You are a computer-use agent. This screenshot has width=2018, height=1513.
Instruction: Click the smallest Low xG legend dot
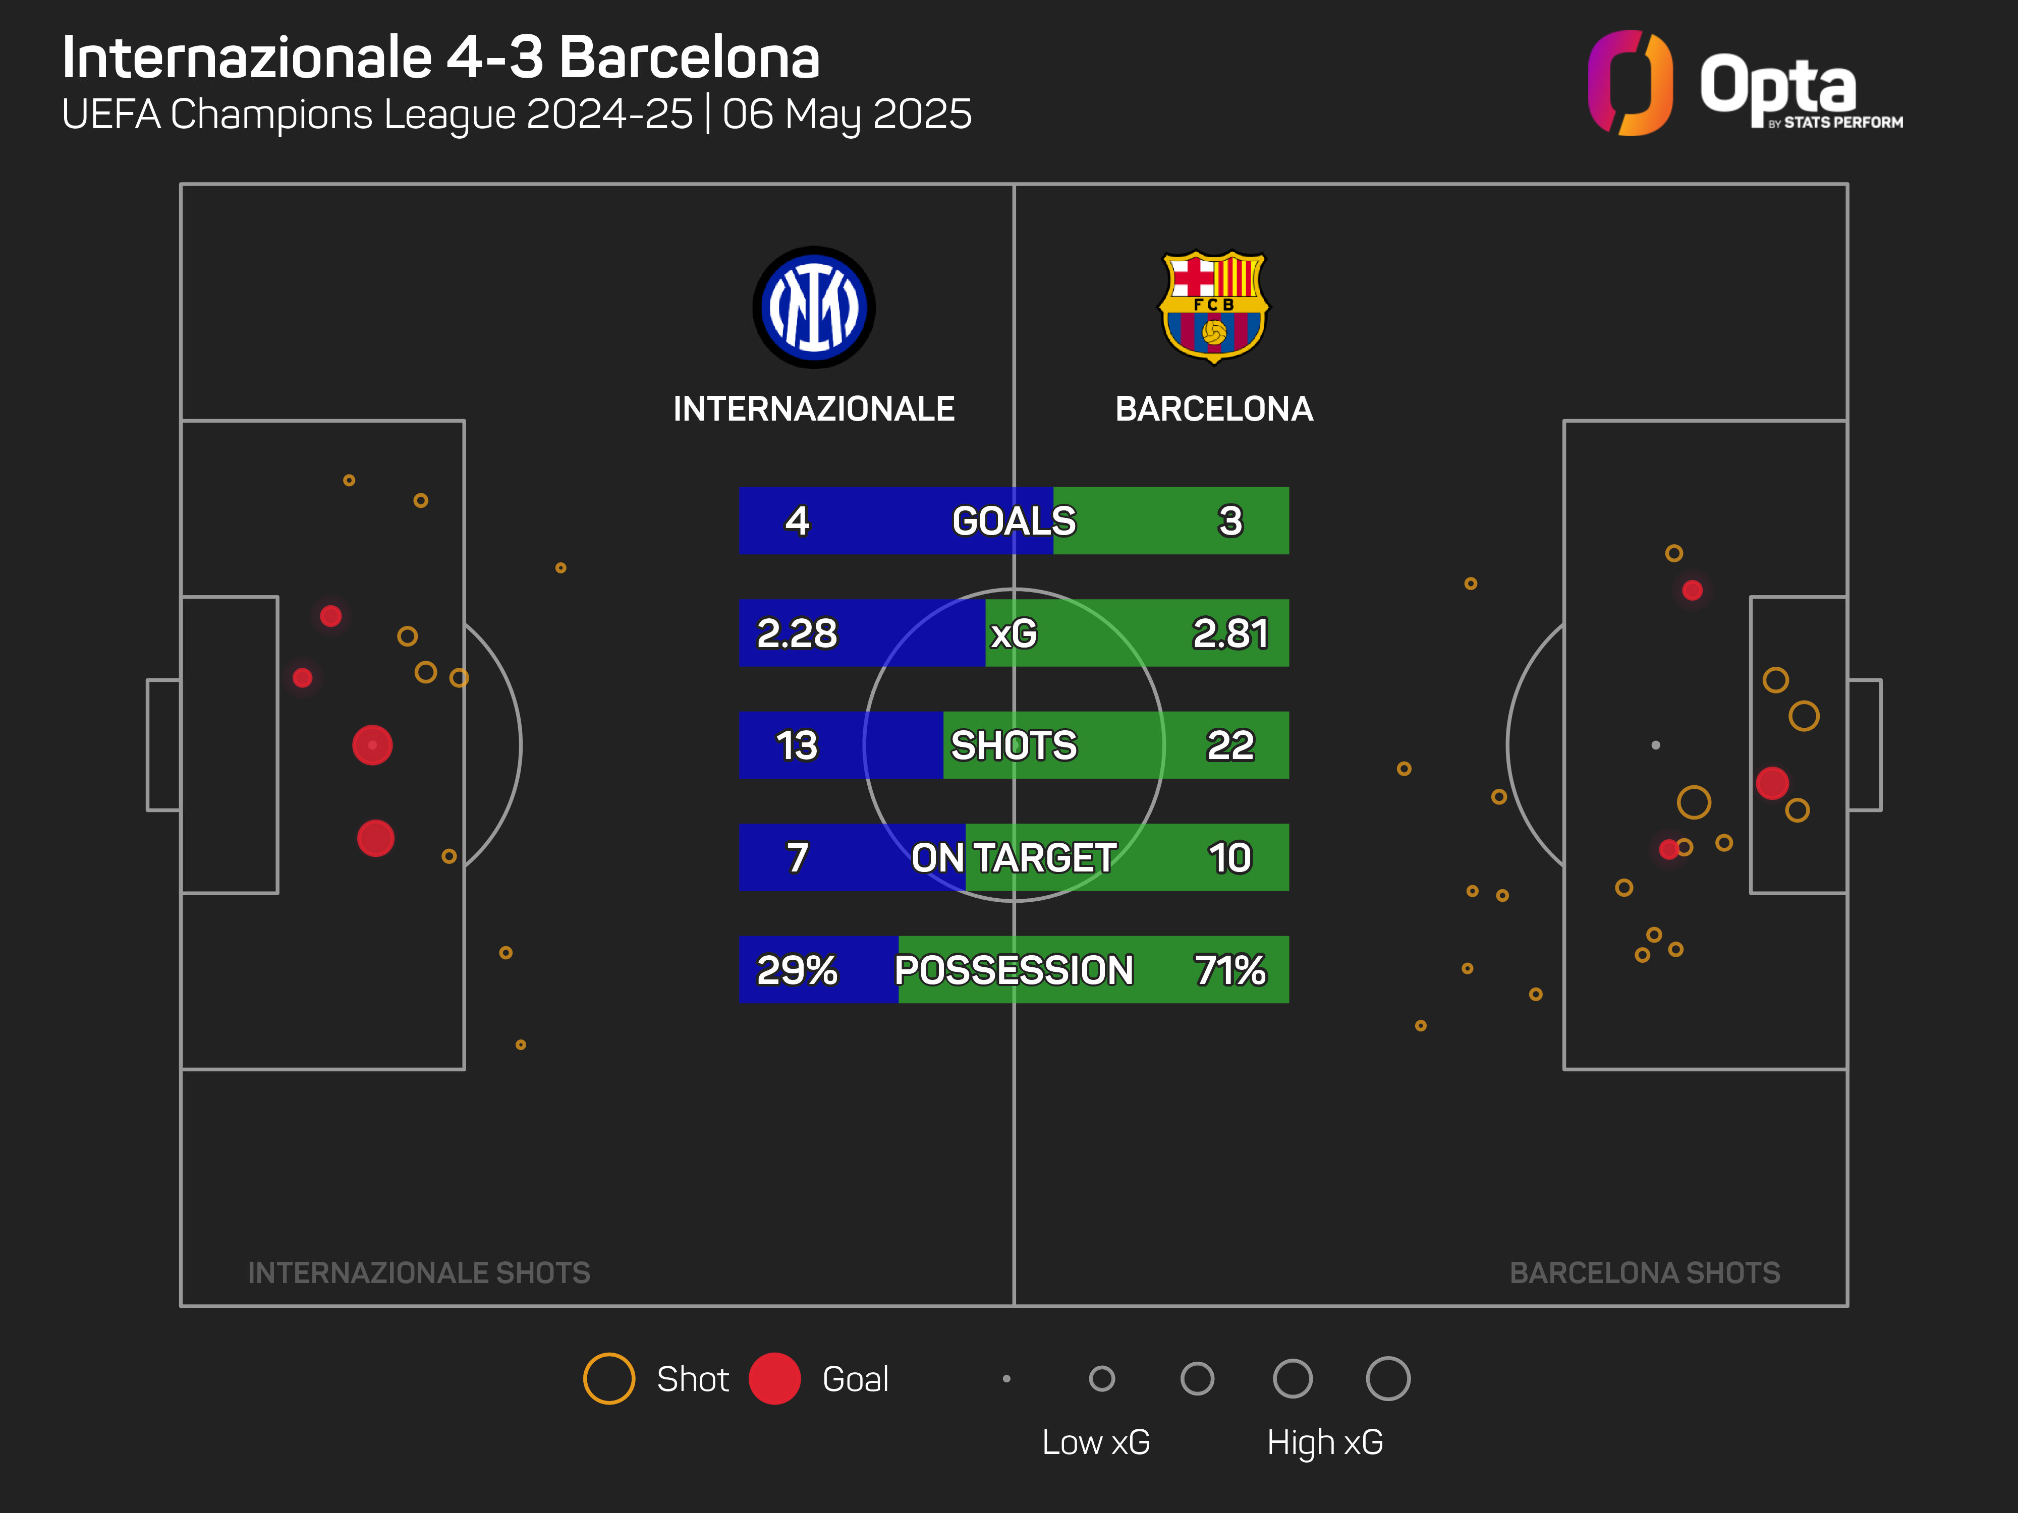pyautogui.click(x=1006, y=1379)
